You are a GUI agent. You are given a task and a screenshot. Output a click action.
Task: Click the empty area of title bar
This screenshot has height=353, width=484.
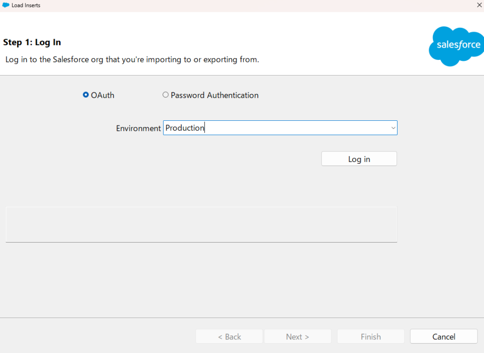coord(236,5)
